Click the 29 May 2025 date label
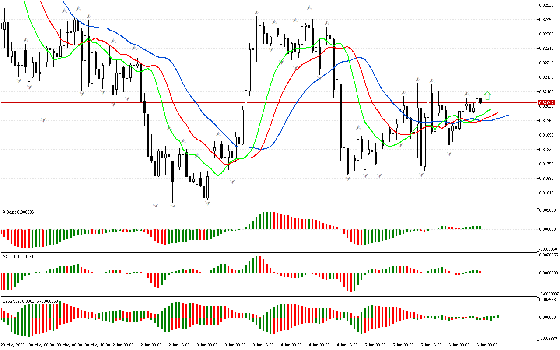The width and height of the screenshot is (560, 350). [13, 345]
